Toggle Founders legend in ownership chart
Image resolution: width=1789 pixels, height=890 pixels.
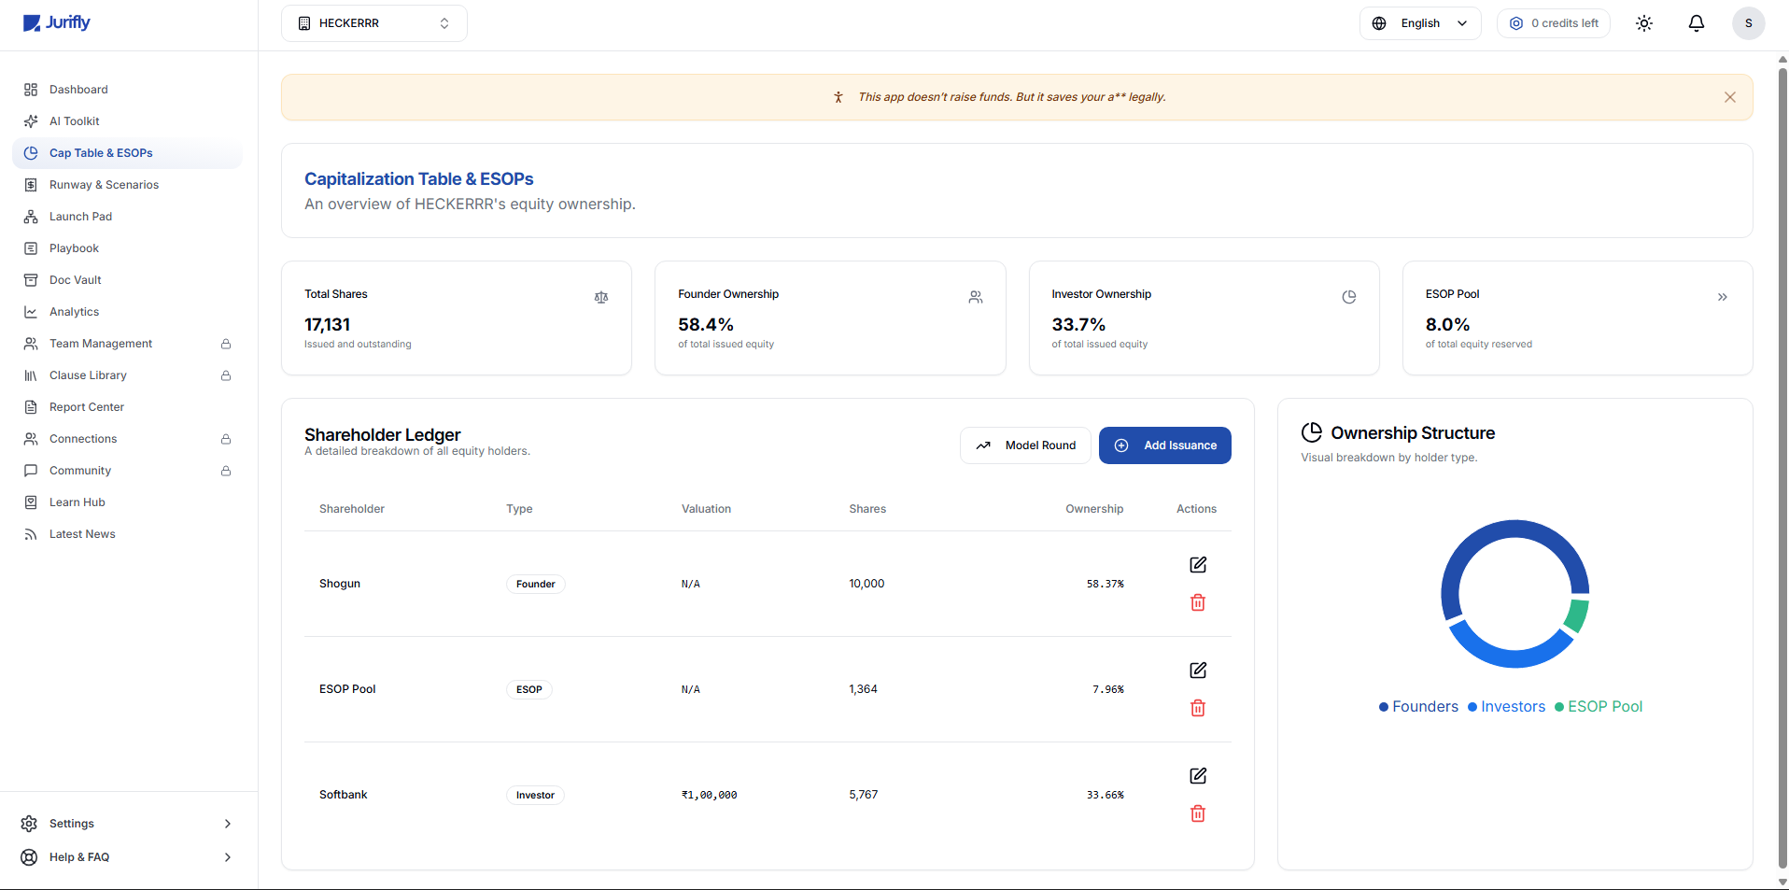(x=1418, y=707)
